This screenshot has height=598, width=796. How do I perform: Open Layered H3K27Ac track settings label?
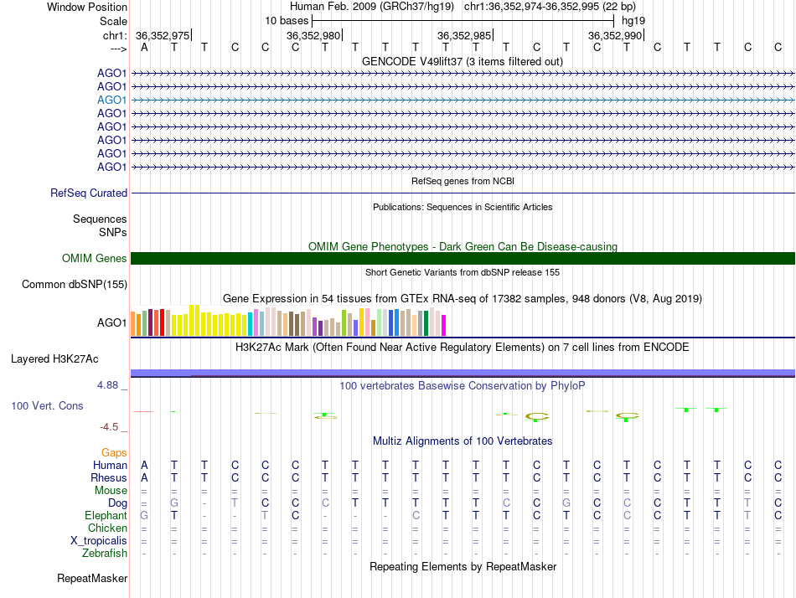tap(54, 359)
